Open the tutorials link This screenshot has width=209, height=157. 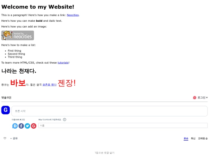tap(63, 63)
